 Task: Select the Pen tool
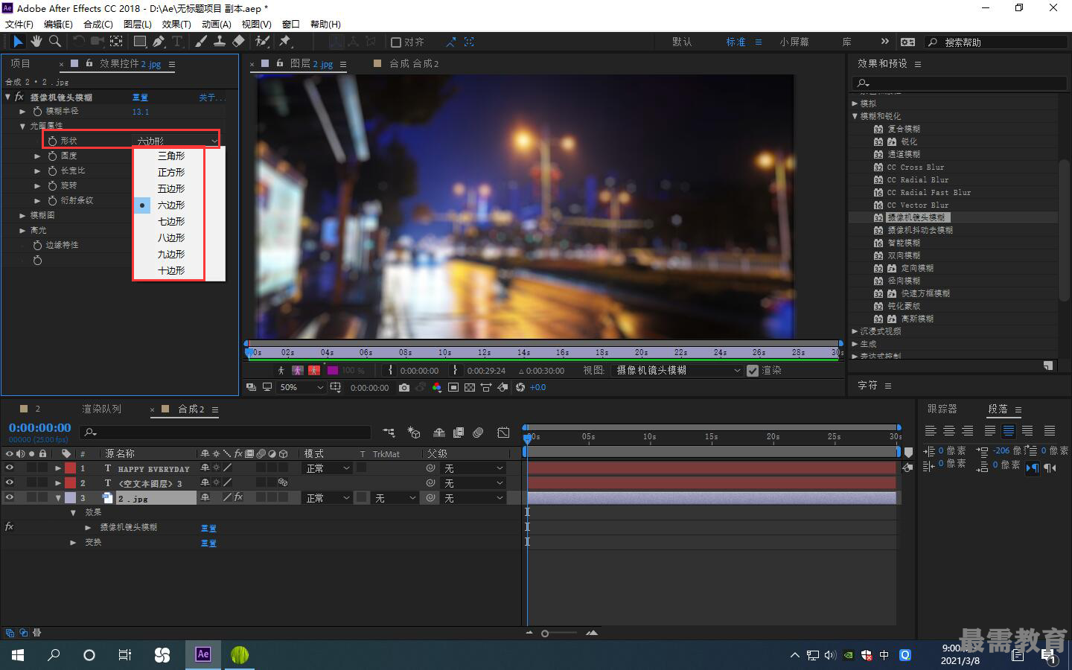158,42
